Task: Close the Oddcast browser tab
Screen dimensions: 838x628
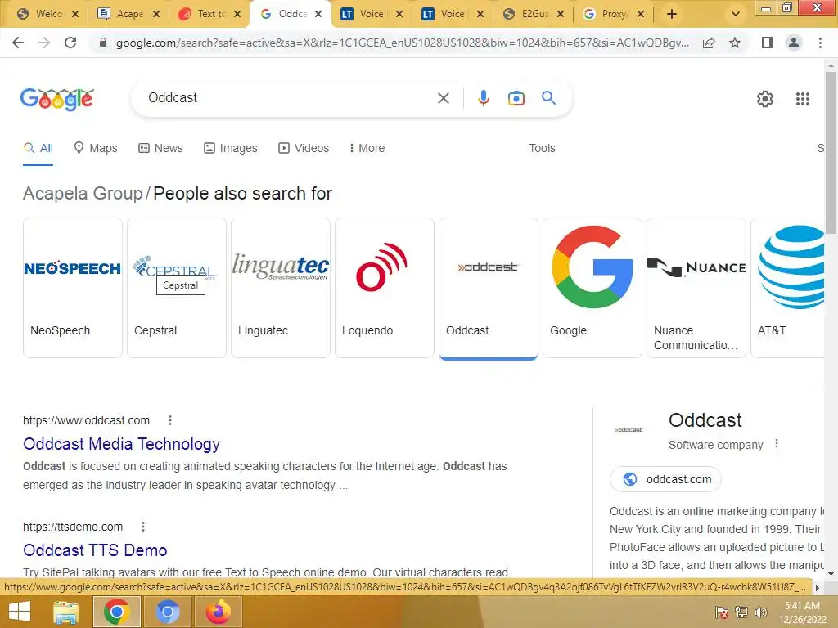Action: pyautogui.click(x=318, y=15)
